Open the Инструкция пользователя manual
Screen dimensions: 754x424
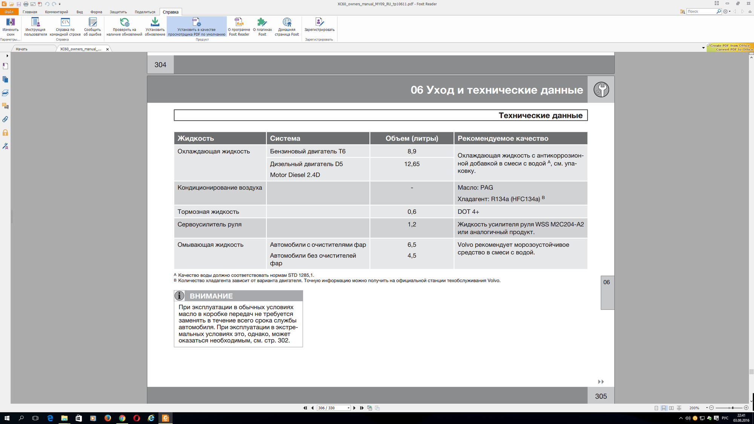(x=35, y=26)
